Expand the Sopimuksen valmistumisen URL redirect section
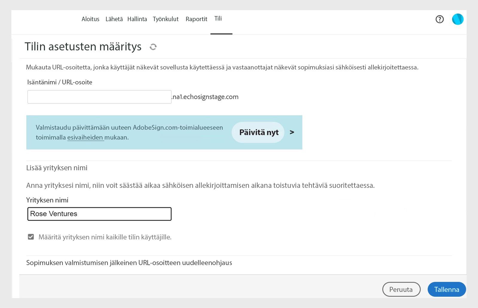 [x=129, y=263]
